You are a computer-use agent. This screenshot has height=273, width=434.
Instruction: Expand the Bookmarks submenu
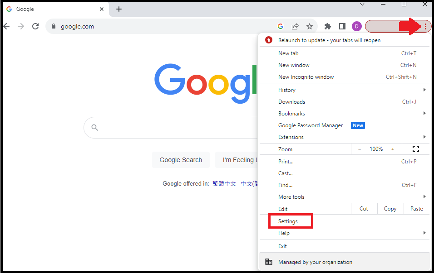[x=345, y=114]
